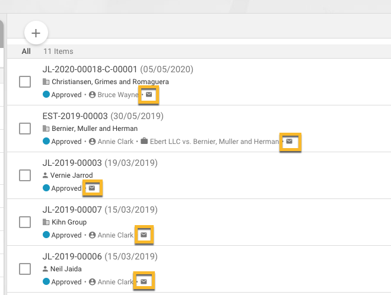This screenshot has height=295, width=391.
Task: Click Approved status in Kihn Group row
Action: [x=66, y=235]
